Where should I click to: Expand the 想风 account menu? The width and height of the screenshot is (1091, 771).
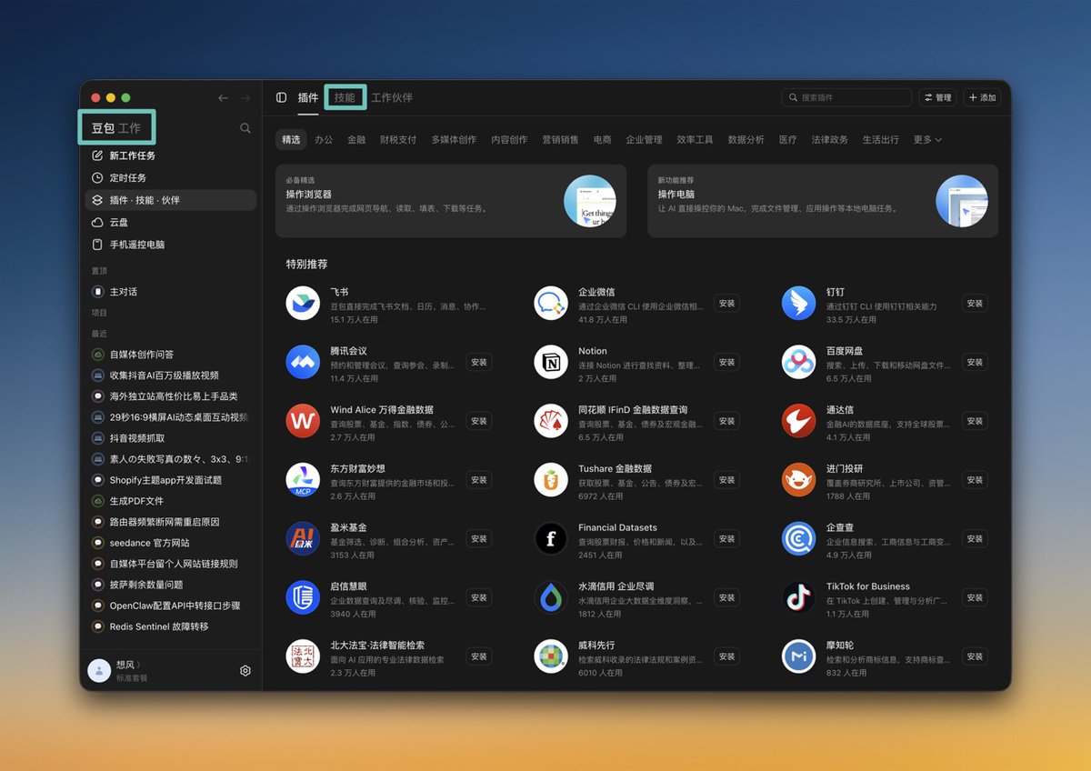pyautogui.click(x=128, y=665)
